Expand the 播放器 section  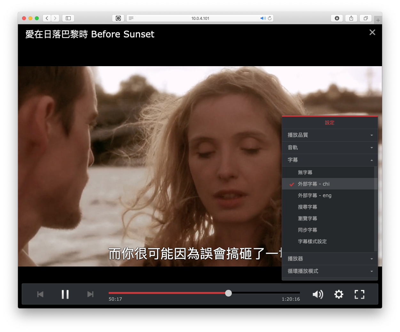(x=330, y=259)
